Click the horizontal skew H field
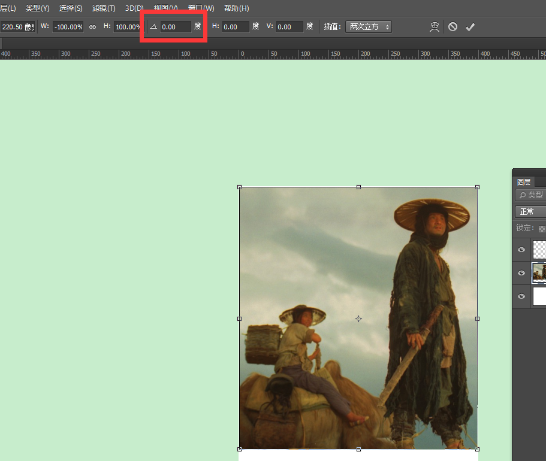The image size is (546, 461). tap(236, 27)
